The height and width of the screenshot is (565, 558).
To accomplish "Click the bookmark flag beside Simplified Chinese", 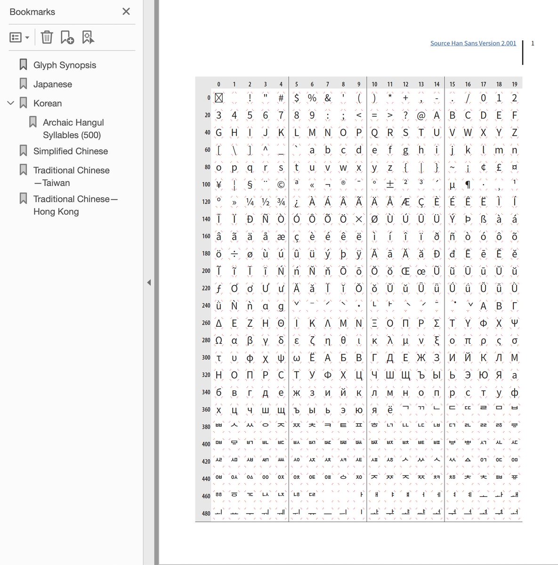I will pos(23,151).
